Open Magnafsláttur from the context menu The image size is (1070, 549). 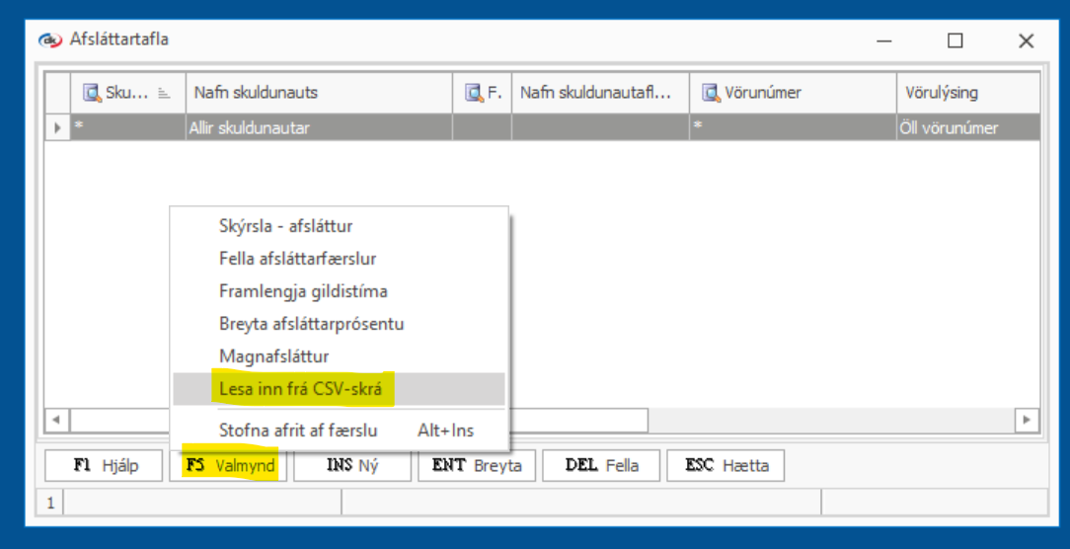pyautogui.click(x=273, y=356)
